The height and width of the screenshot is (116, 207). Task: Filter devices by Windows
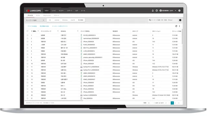coord(65,20)
